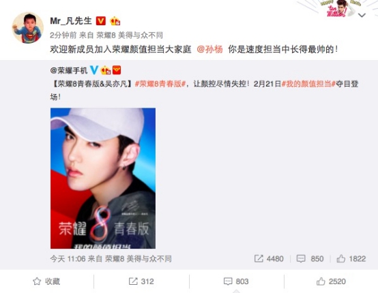
Task: Open the @孙杨 mention link
Action: coord(209,49)
